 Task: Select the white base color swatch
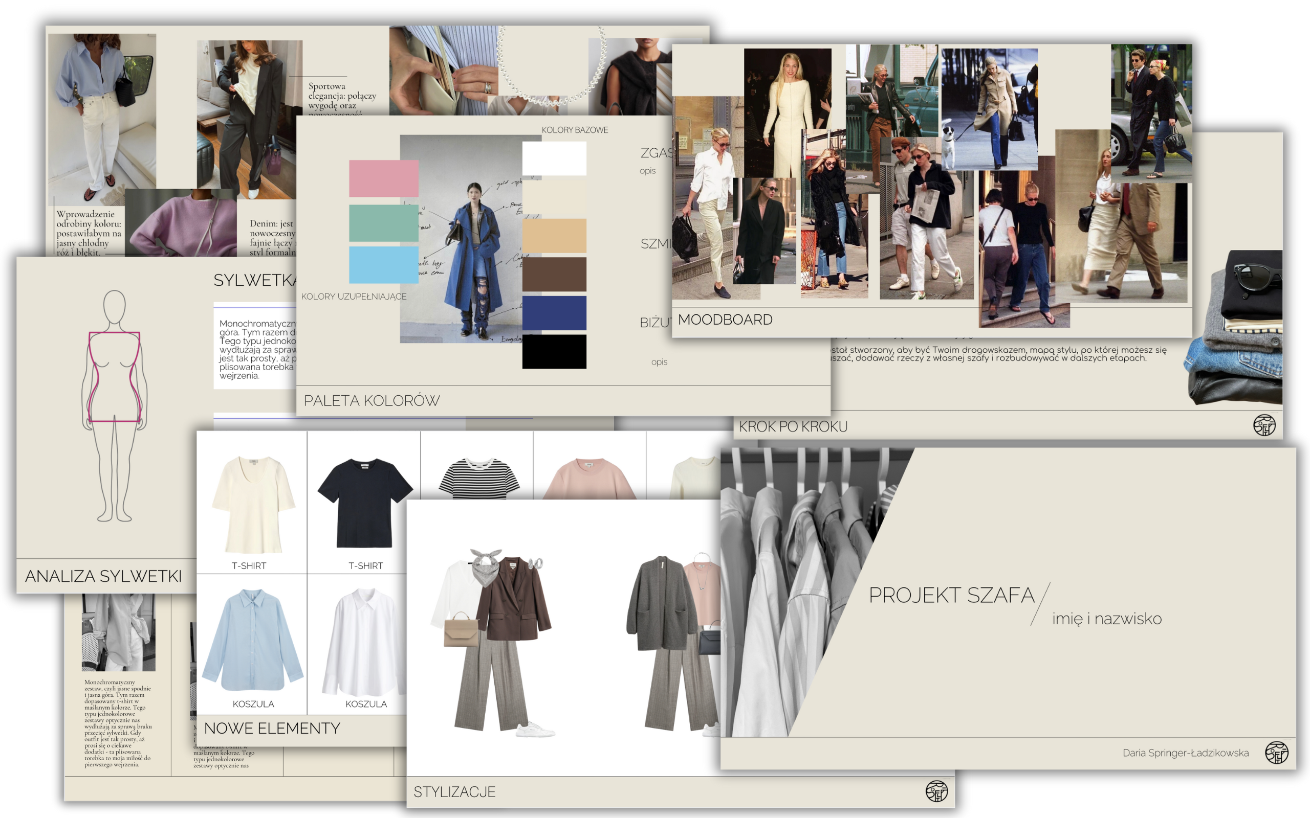click(554, 158)
